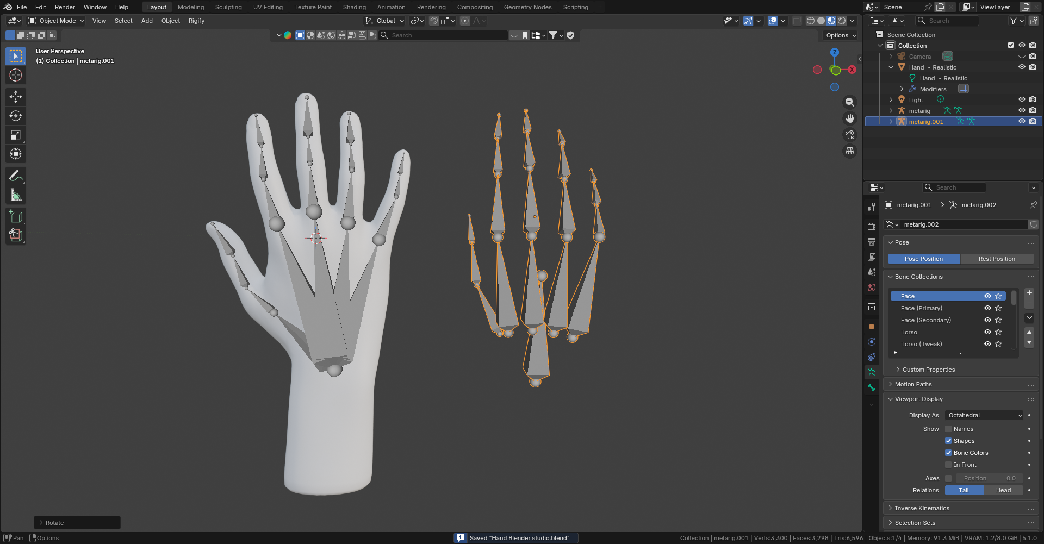Open the Object properties tab
Viewport: 1044px width, 544px height.
(x=872, y=327)
